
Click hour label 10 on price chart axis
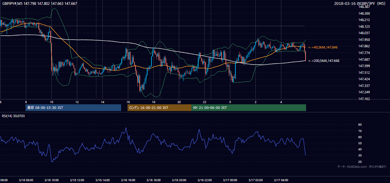click(x=52, y=102)
